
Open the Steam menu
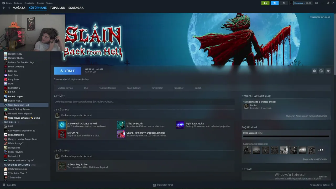[x=8, y=3]
